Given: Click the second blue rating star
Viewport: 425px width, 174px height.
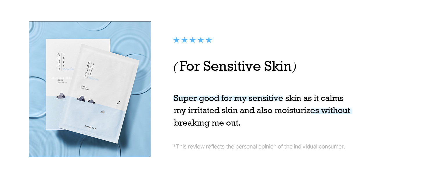Looking at the screenshot, I should [184, 40].
